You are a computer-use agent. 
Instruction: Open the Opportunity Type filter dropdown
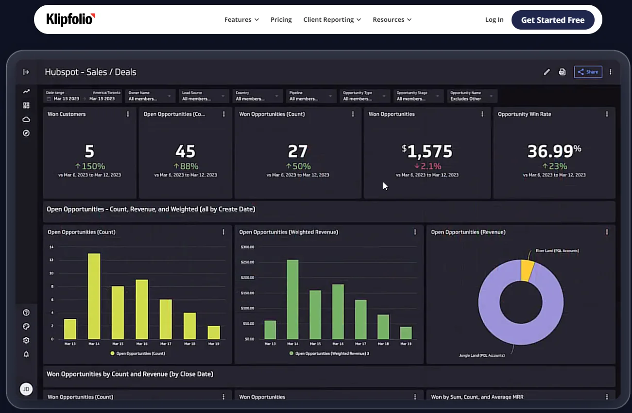click(x=365, y=96)
